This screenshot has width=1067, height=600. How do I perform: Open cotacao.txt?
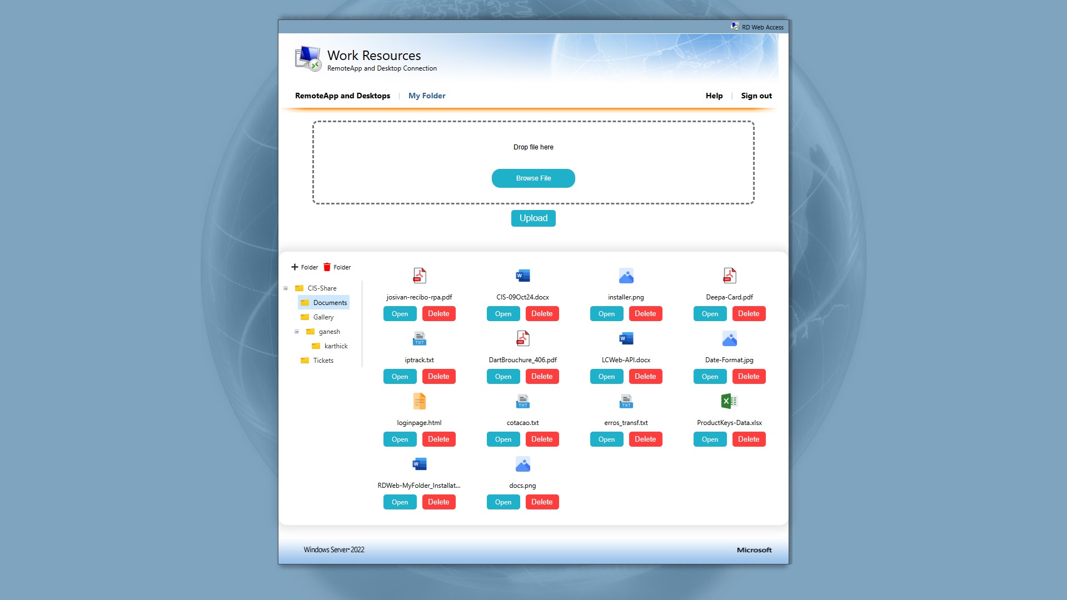[x=503, y=439]
